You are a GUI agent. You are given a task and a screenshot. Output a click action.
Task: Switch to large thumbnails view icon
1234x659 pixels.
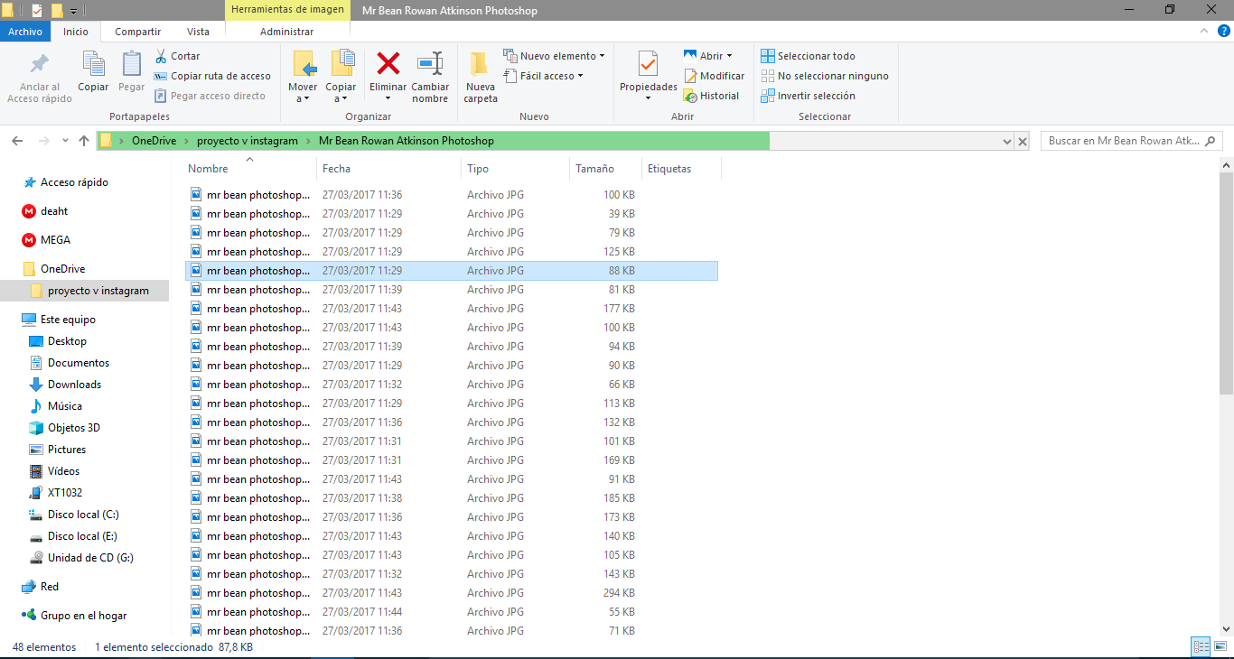[x=1219, y=646]
